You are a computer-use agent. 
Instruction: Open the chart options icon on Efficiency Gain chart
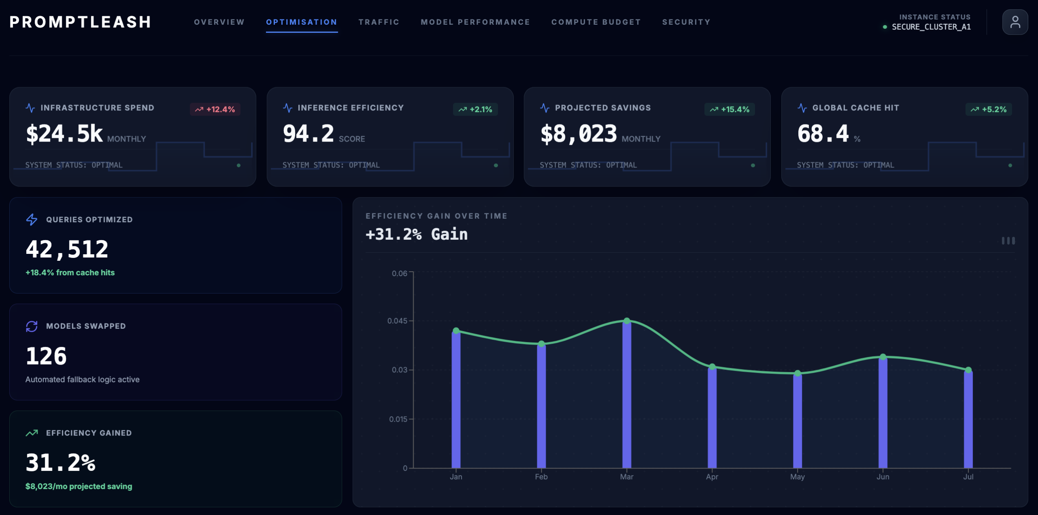pos(1009,240)
